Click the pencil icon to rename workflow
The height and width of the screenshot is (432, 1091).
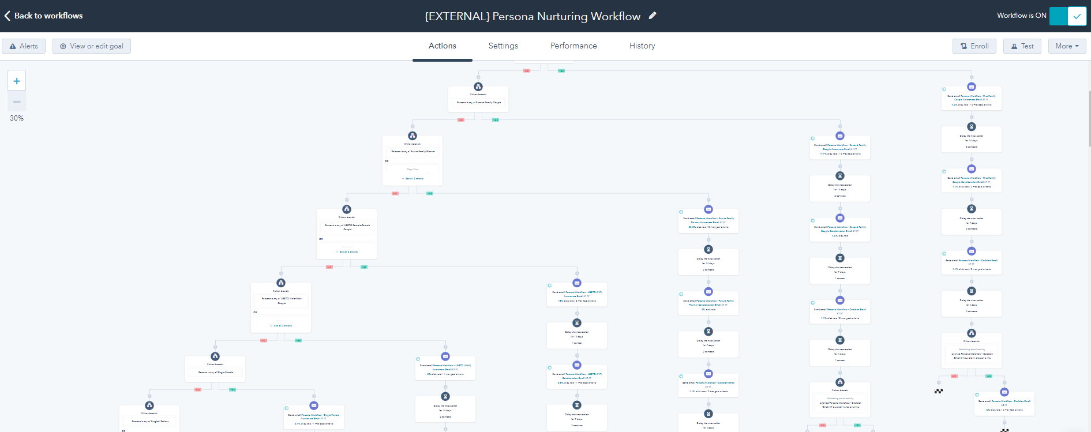click(653, 16)
